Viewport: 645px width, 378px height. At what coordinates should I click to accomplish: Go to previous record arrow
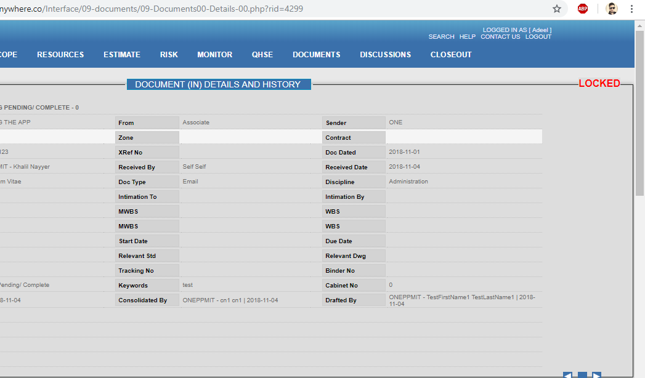[567, 375]
